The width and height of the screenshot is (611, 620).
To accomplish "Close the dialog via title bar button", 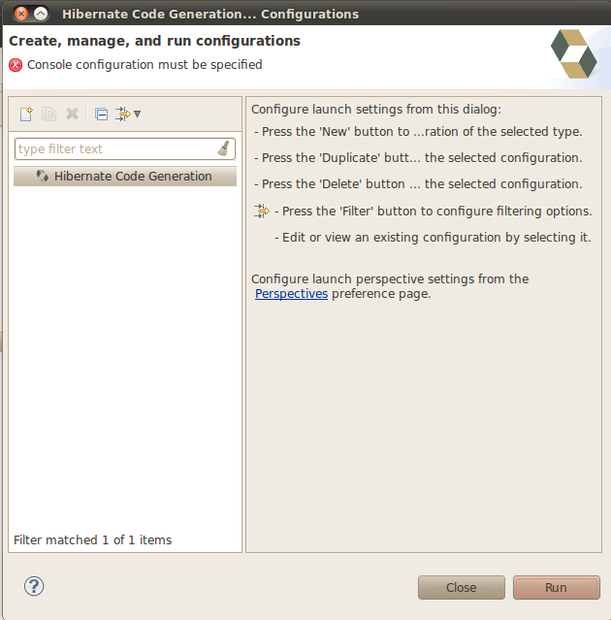I will click(21, 15).
